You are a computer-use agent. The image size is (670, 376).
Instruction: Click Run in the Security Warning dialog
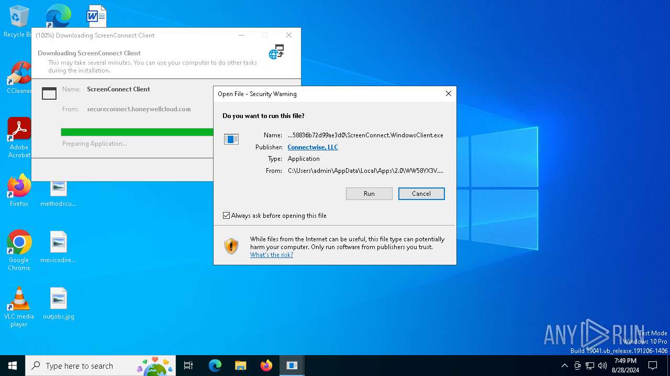(369, 194)
